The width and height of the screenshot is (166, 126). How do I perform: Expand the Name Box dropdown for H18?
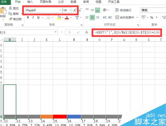tap(55, 32)
